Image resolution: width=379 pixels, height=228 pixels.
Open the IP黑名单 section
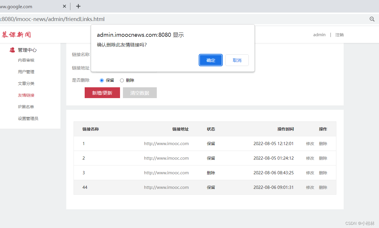click(x=26, y=107)
